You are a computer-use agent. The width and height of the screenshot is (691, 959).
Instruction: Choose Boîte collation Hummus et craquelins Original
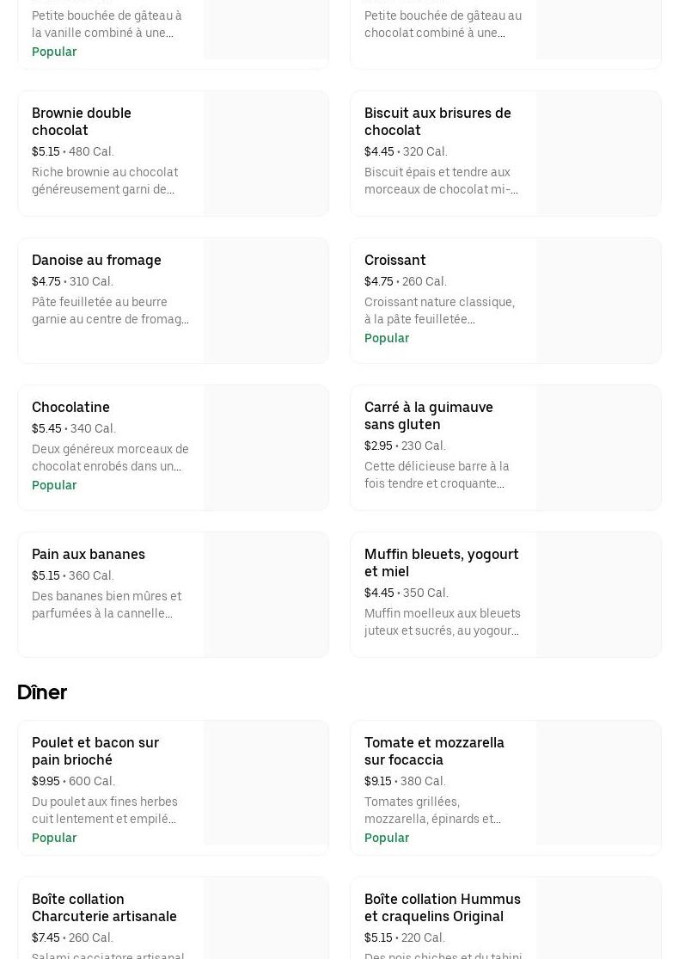tap(443, 907)
